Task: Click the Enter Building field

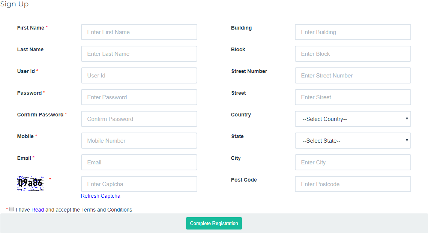Action: coord(352,32)
